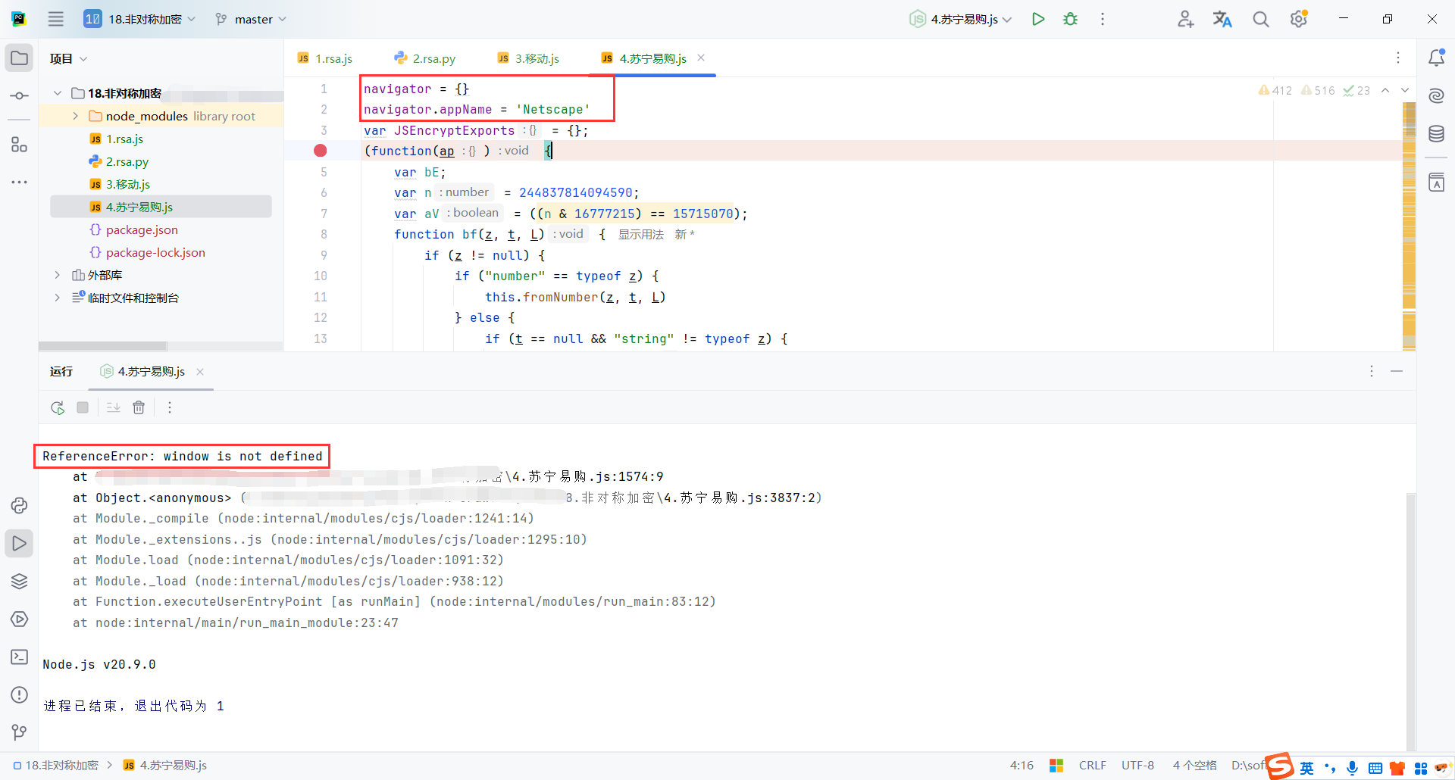This screenshot has height=780, width=1455.
Task: Hide the Run tool window
Action: (1397, 371)
